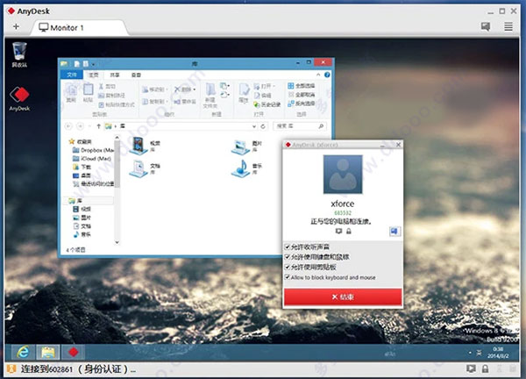Open the easy access dropdown in ribbon
Image resolution: width=526 pixels, height=379 pixels.
(x=225, y=95)
